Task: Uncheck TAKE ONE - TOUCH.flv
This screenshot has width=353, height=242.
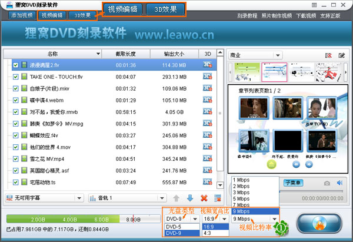Action: [x=15, y=77]
